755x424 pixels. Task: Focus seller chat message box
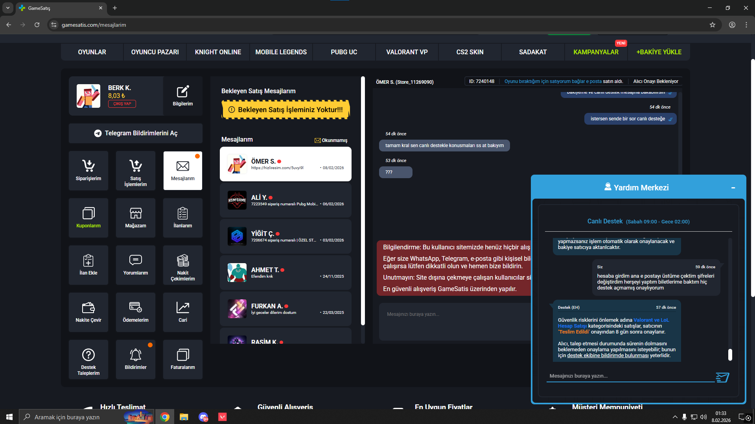(x=455, y=321)
